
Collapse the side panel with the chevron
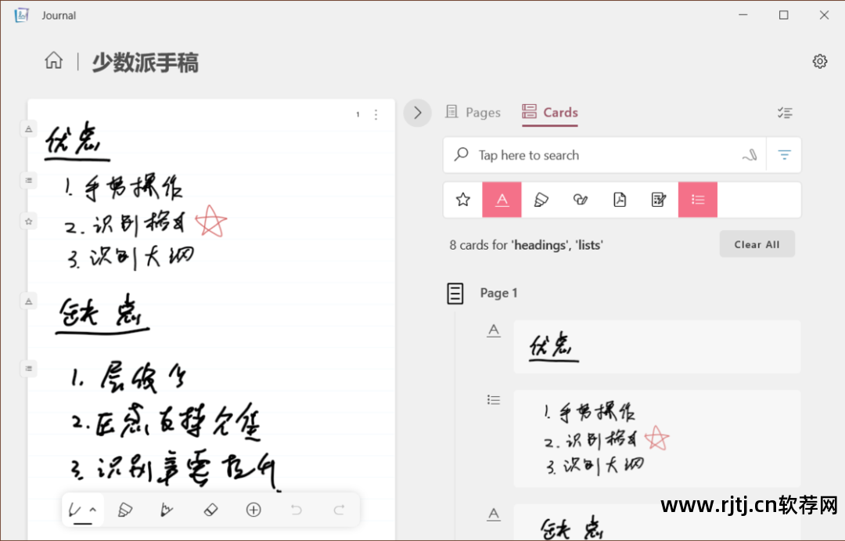click(418, 113)
